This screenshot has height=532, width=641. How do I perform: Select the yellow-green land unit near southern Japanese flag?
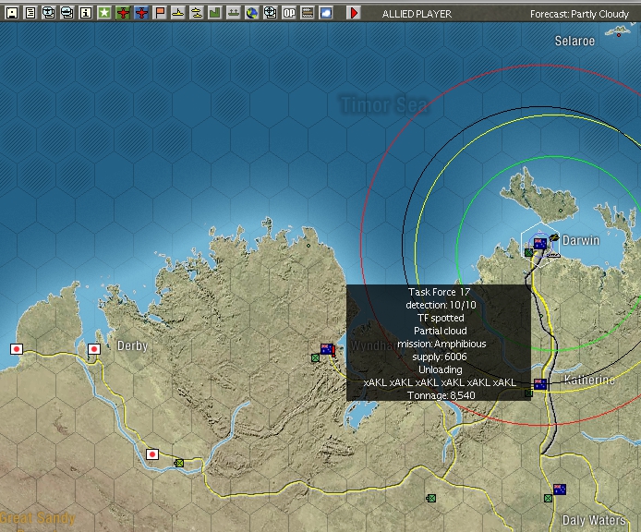pos(179,463)
